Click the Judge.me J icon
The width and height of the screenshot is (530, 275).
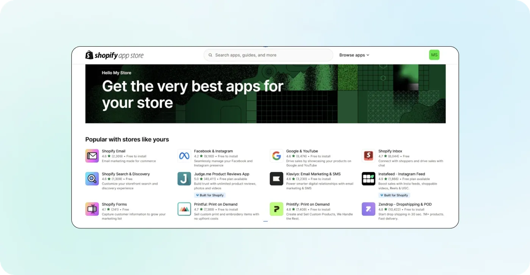[184, 179]
